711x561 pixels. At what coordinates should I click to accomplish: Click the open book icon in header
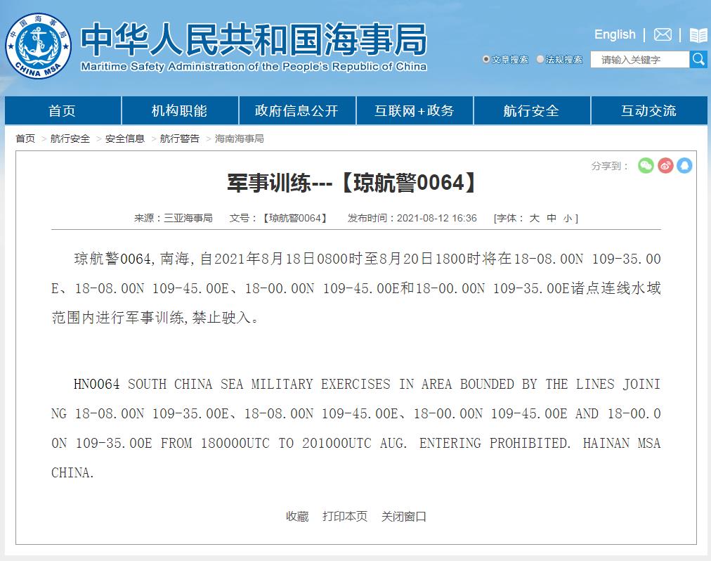[x=698, y=35]
